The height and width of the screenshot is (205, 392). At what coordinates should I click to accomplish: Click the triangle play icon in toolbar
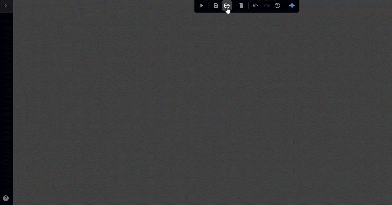[x=201, y=5]
